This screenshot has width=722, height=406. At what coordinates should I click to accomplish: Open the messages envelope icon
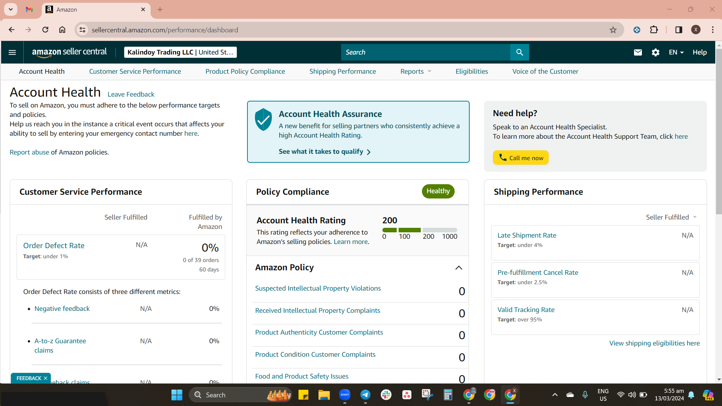(x=638, y=52)
